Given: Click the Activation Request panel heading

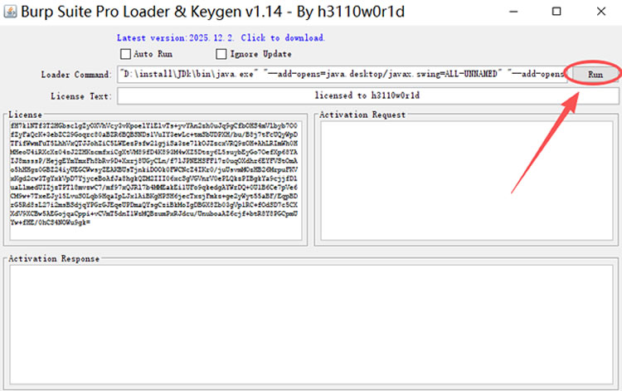Looking at the screenshot, I should pyautogui.click(x=362, y=115).
